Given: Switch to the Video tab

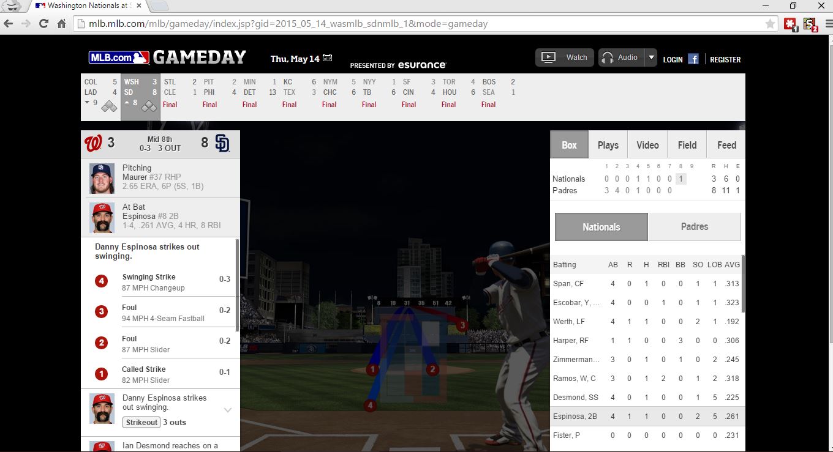Looking at the screenshot, I should coord(647,145).
